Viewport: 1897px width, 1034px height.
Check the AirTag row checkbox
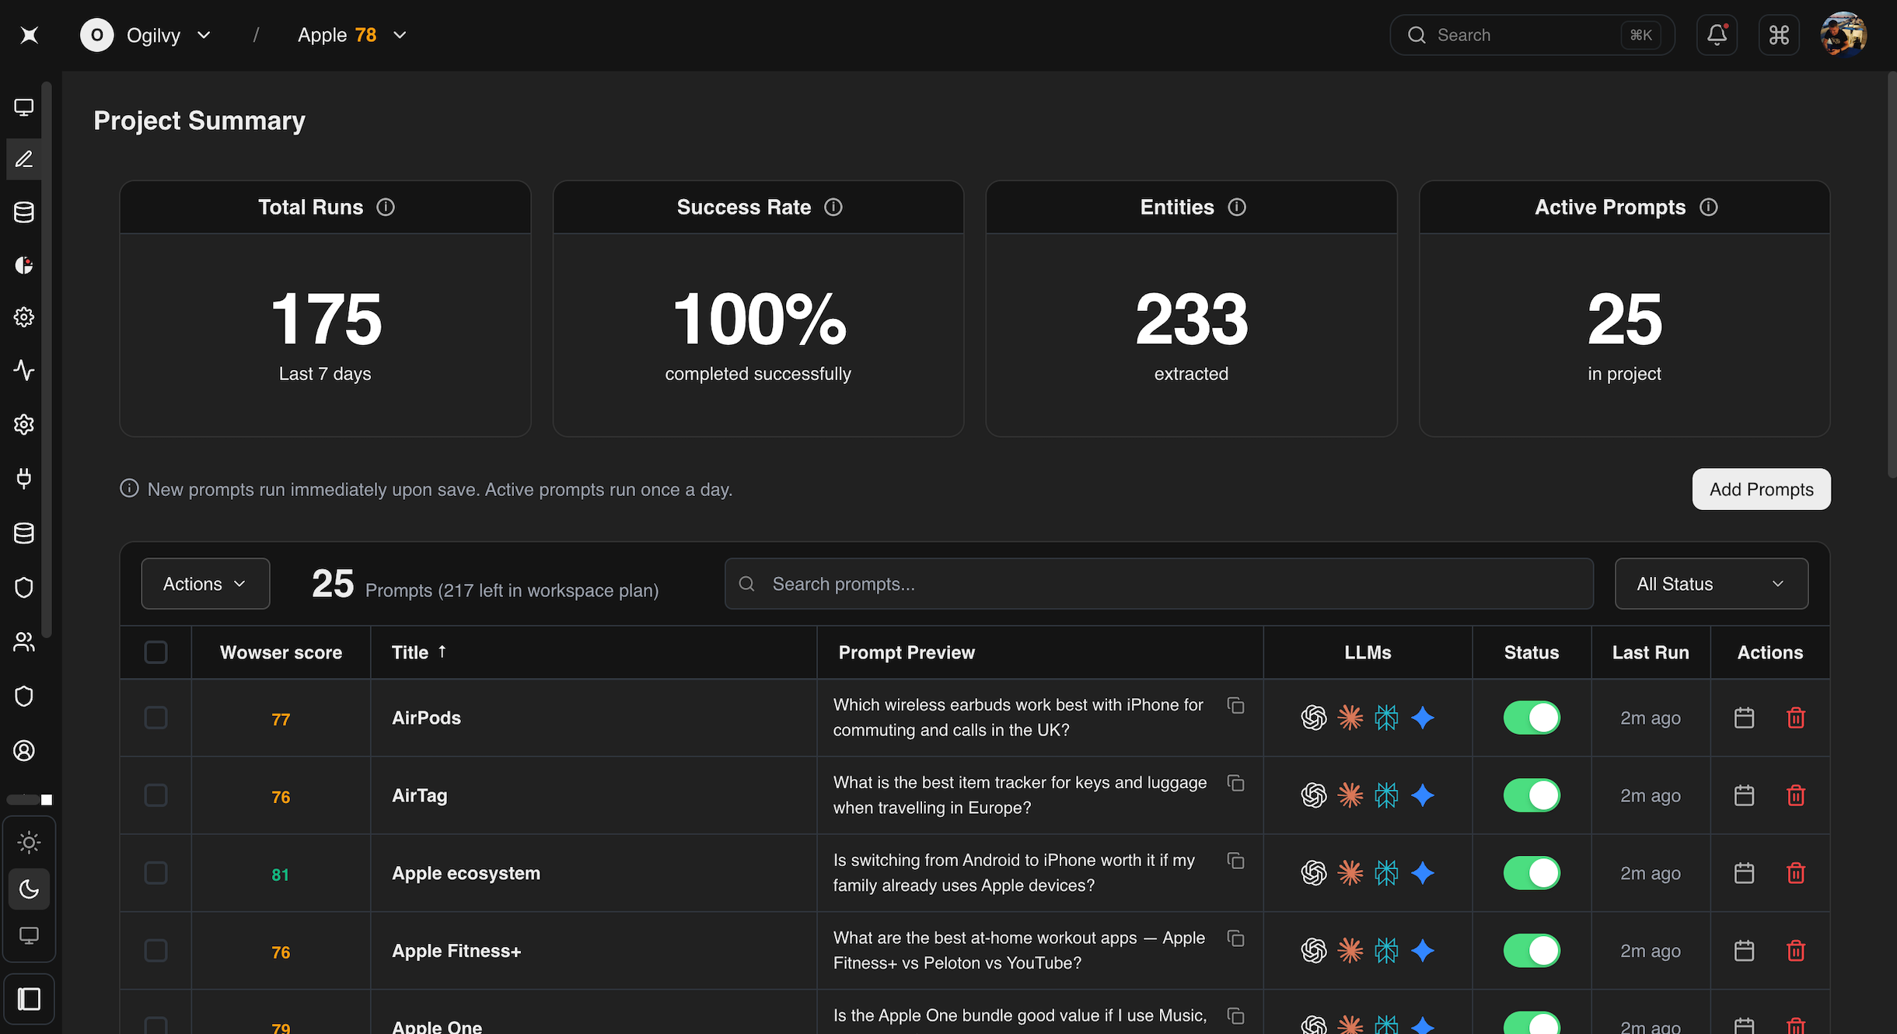(155, 795)
